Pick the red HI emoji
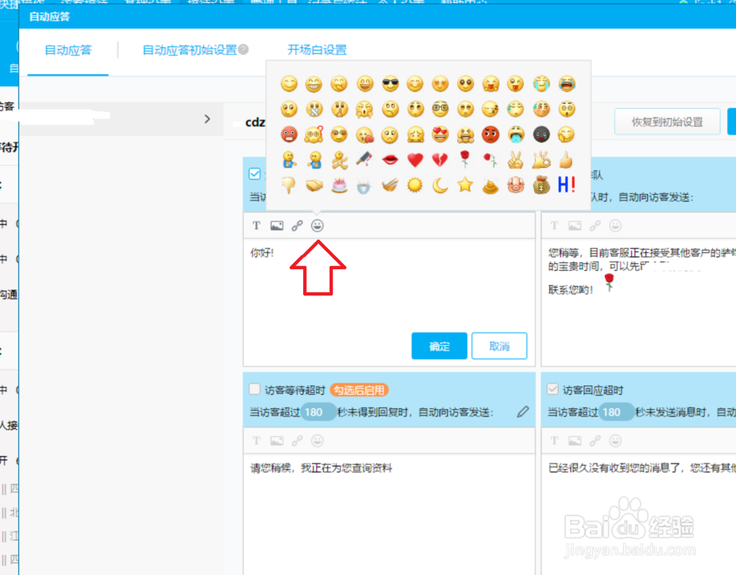The image size is (736, 575). (x=566, y=185)
